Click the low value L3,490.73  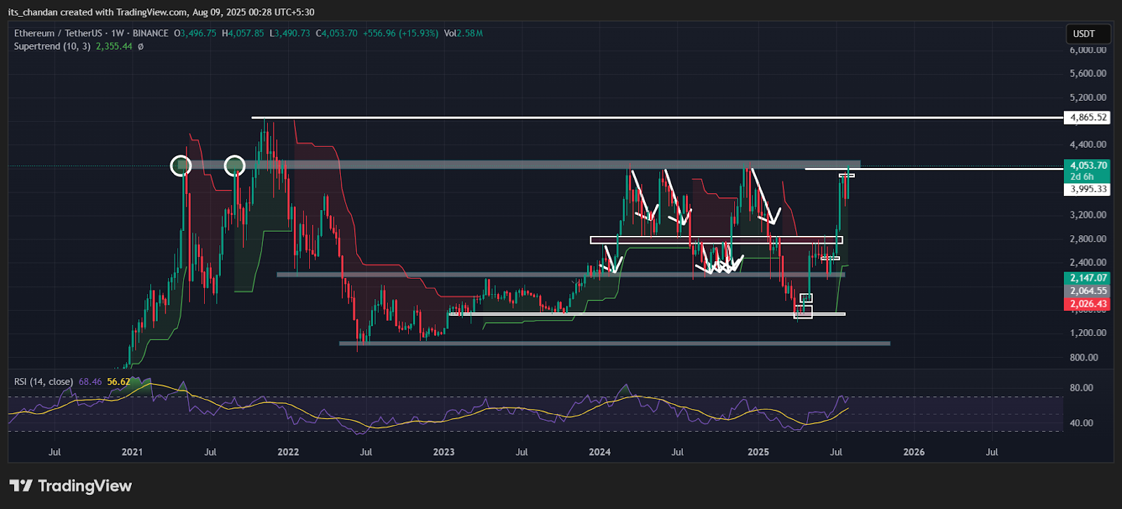click(290, 33)
